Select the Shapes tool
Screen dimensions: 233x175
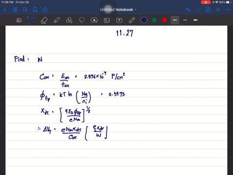[x=69, y=20]
